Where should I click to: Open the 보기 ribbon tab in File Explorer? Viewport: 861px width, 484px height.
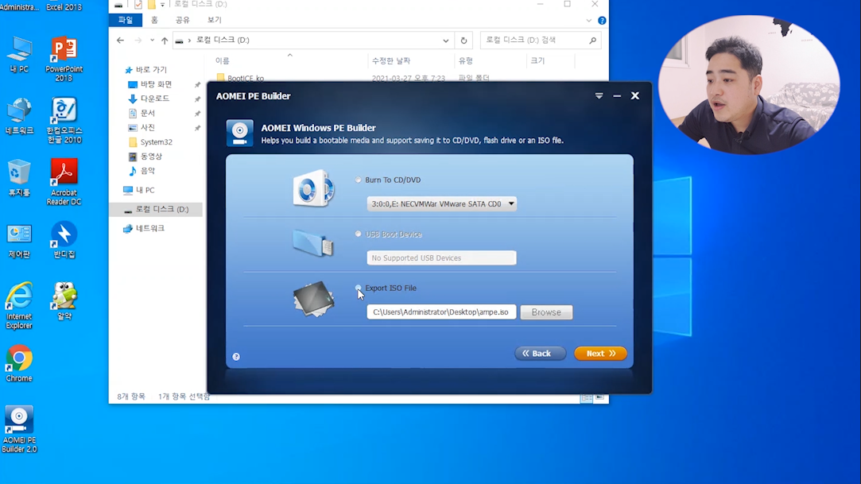click(214, 20)
